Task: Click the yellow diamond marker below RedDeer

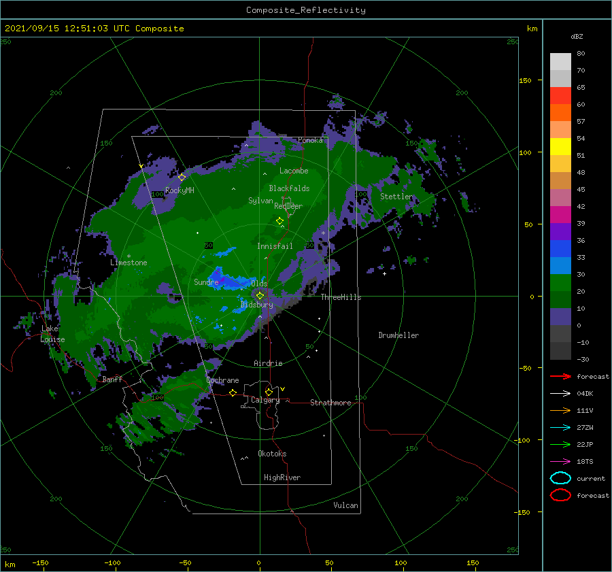Action: pyautogui.click(x=280, y=221)
